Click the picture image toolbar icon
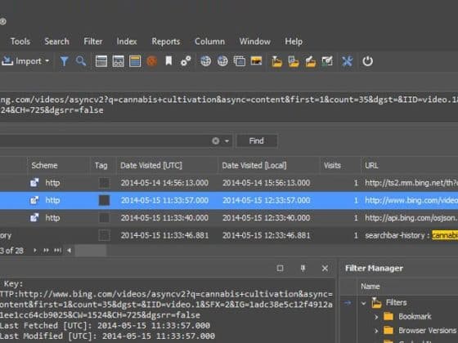458x343 pixels. [x=256, y=61]
